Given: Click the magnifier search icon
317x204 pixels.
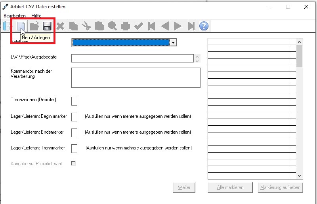Looking at the screenshot, I should tap(112, 26).
